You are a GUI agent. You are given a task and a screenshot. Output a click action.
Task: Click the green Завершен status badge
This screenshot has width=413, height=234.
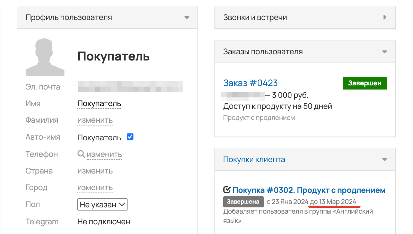point(365,83)
